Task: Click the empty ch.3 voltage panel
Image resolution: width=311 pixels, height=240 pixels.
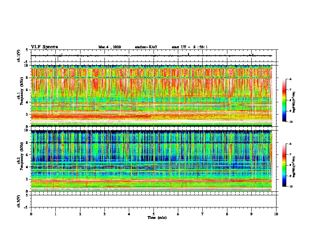Action: 154,201
